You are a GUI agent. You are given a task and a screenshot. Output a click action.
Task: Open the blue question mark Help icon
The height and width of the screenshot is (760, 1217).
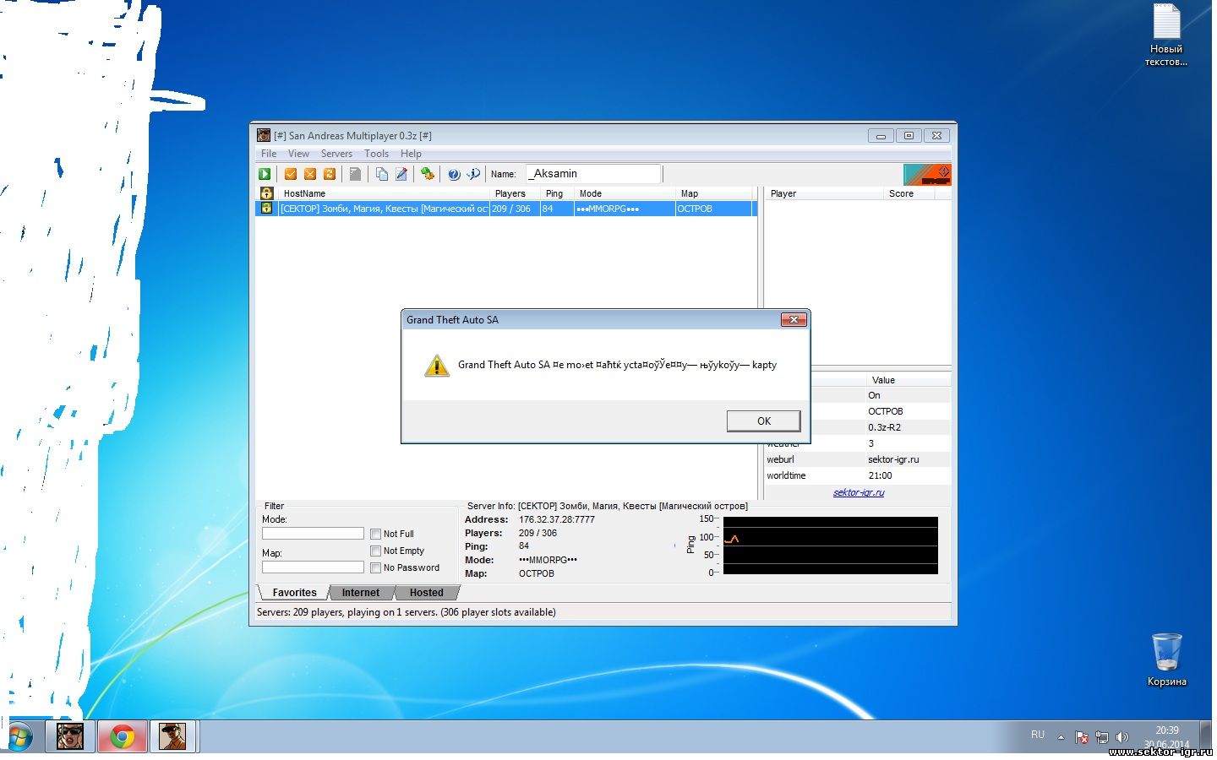click(454, 174)
